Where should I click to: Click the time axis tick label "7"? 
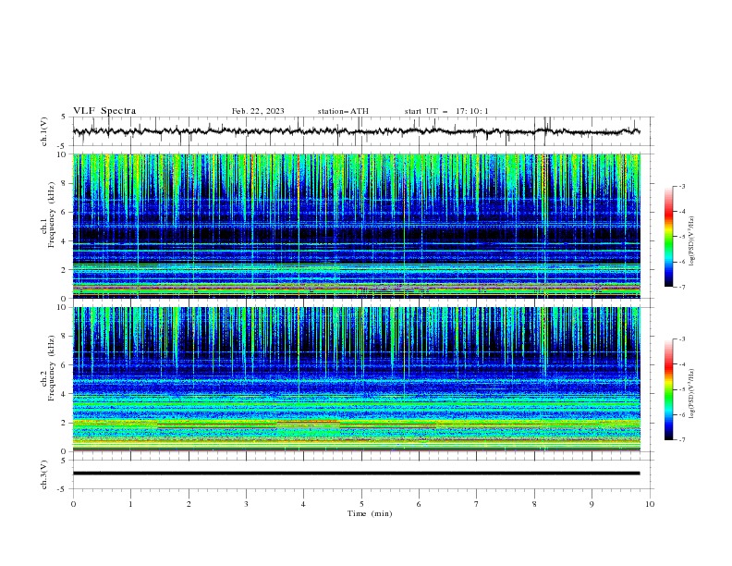click(x=477, y=504)
